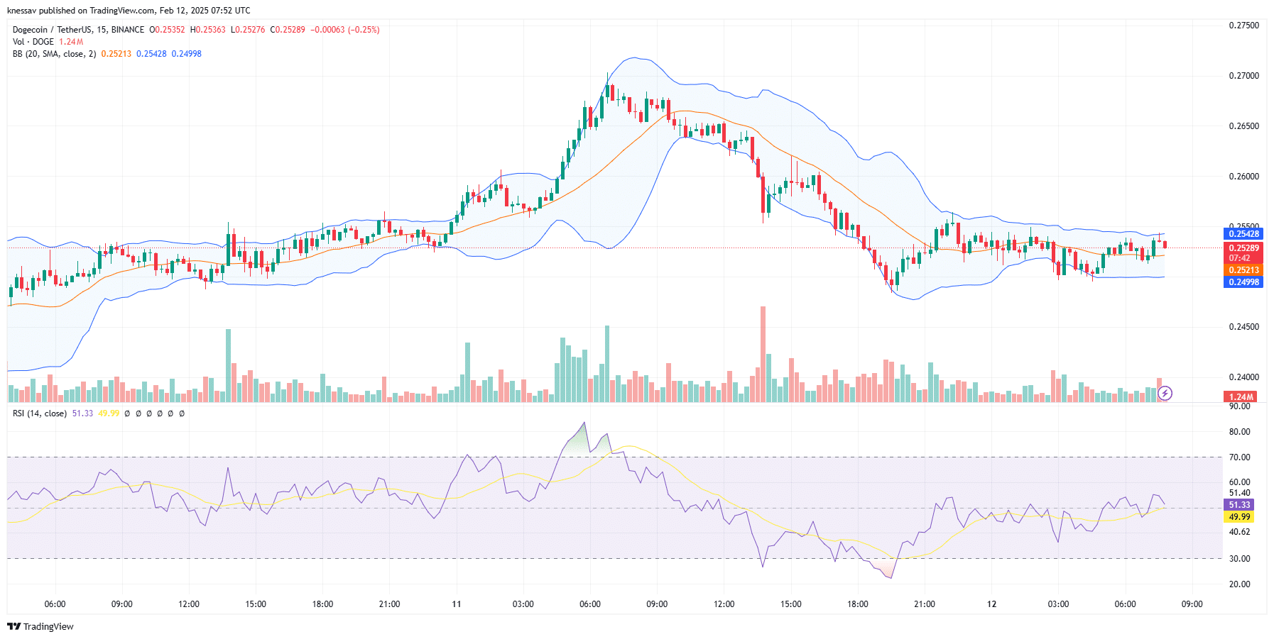Click the BB upper value 0.25428 in the legend

[151, 54]
